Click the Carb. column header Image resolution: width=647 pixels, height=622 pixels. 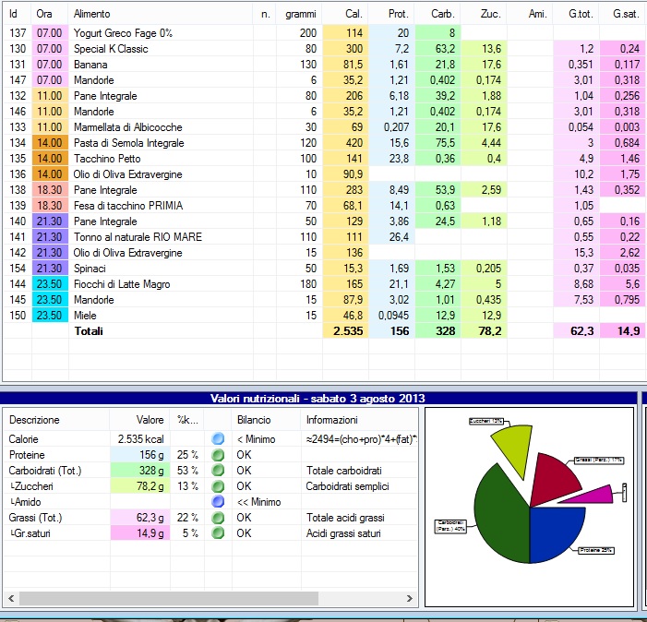coord(437,14)
